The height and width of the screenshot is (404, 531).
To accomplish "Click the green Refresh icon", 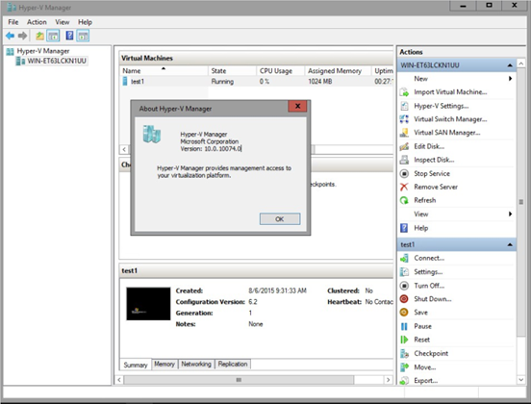I will [x=404, y=200].
